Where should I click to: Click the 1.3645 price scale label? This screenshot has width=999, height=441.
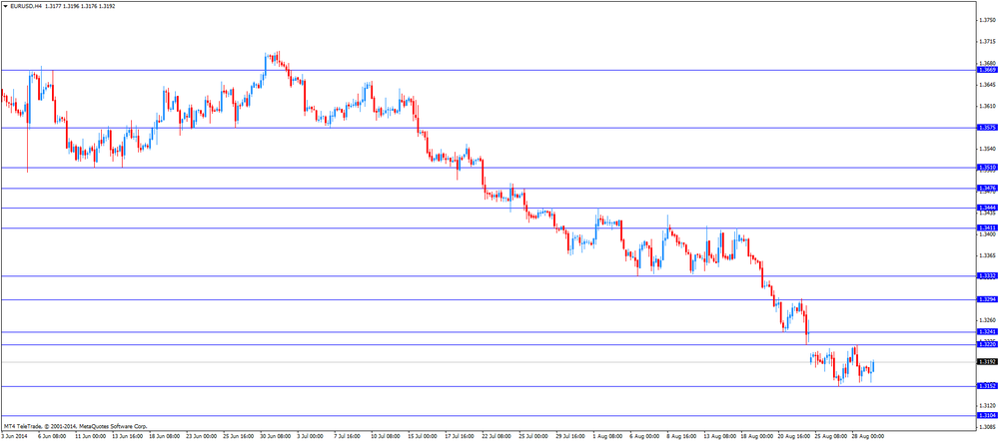coord(987,85)
